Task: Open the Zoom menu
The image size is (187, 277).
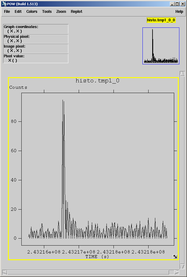Action: tap(61, 12)
